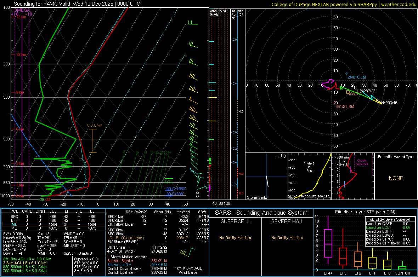This screenshot has width=418, height=277.
Task: Click the Classic Supercell label
Action: pos(362,162)
